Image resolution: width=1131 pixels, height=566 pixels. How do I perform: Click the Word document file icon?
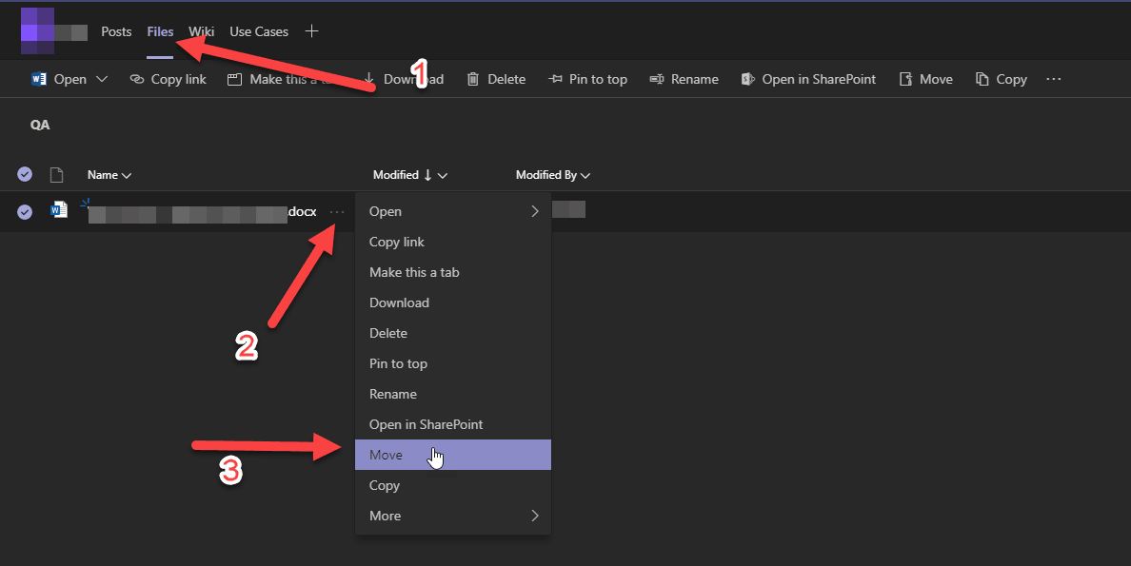coord(59,210)
